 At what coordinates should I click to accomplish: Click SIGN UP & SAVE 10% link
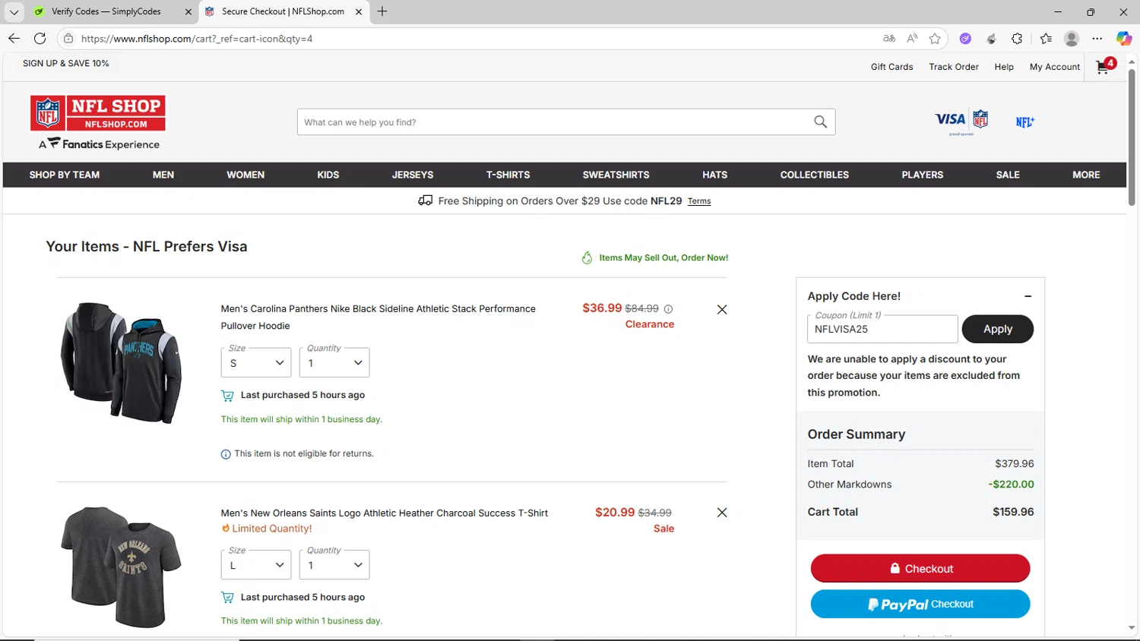pos(66,64)
